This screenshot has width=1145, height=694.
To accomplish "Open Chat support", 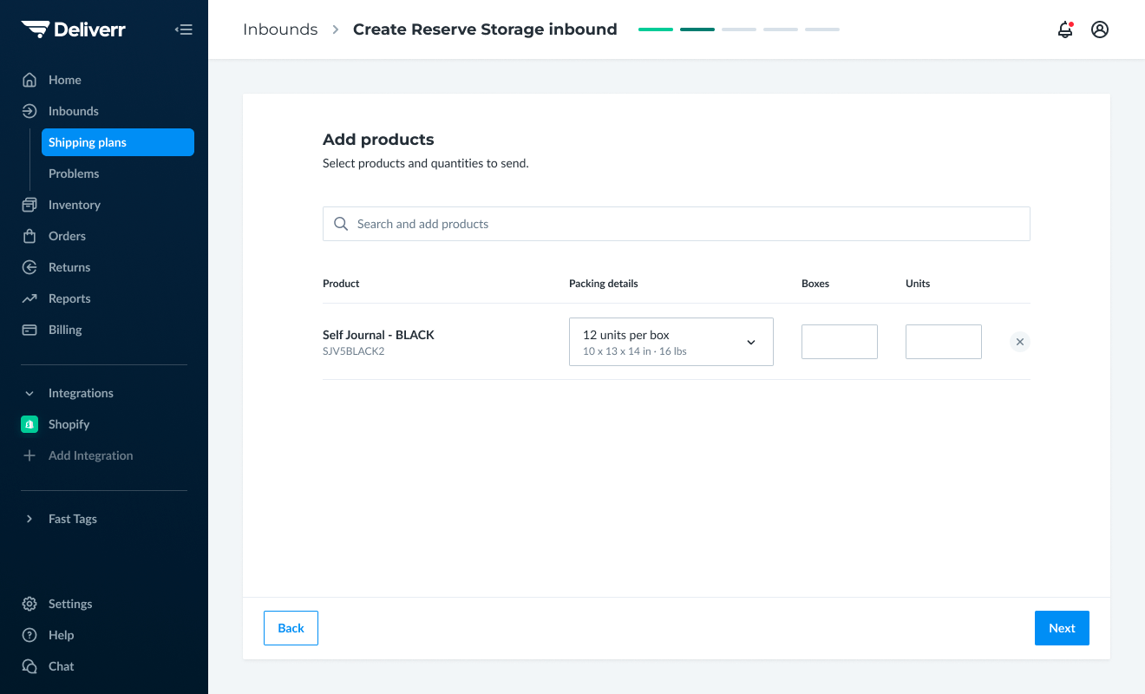I will click(x=60, y=666).
